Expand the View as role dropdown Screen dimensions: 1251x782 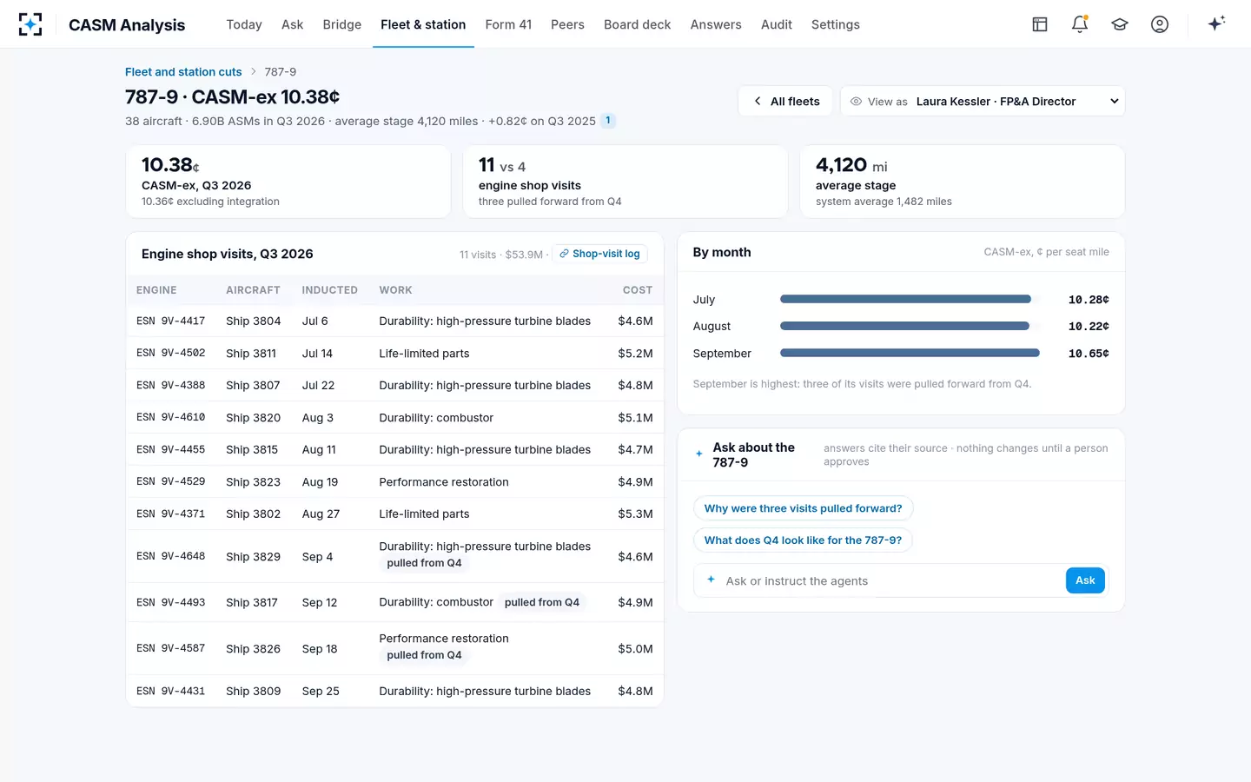point(983,101)
